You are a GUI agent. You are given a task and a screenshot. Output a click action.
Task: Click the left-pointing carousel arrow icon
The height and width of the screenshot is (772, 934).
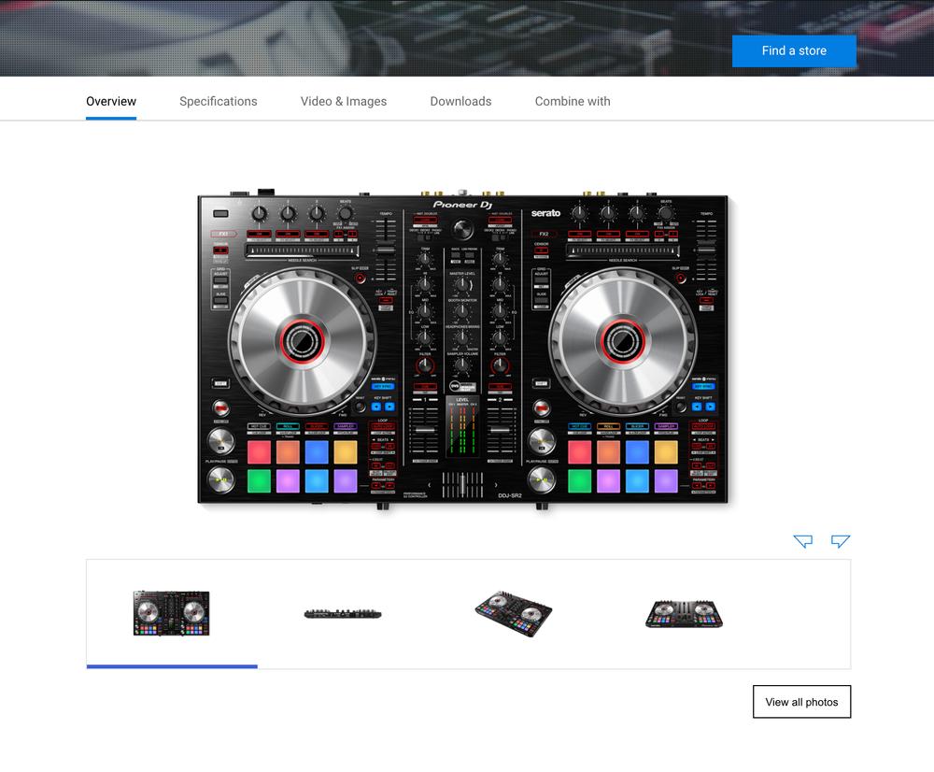click(803, 541)
